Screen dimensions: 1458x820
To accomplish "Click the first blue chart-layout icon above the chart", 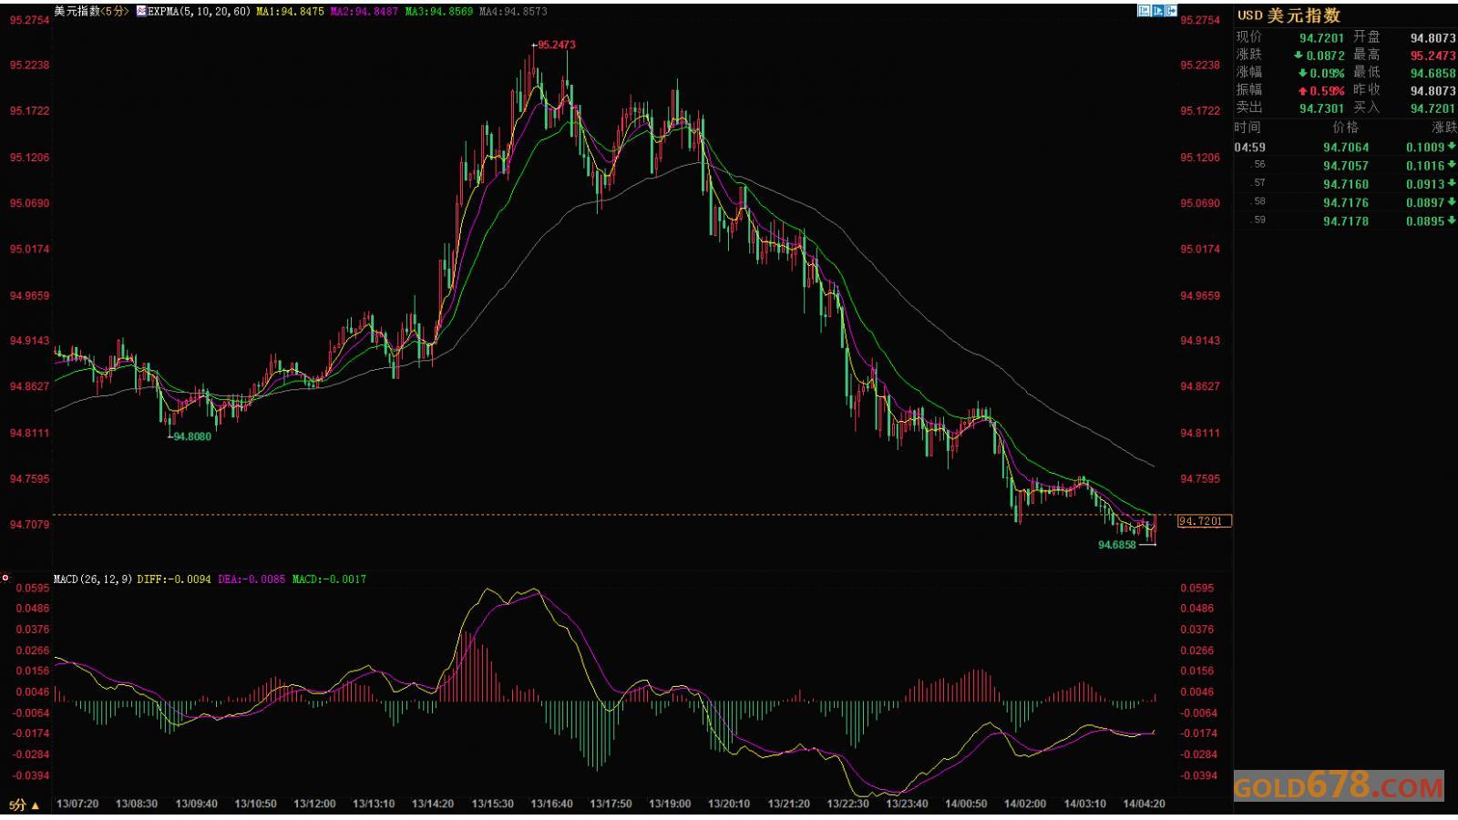I will point(1144,11).
